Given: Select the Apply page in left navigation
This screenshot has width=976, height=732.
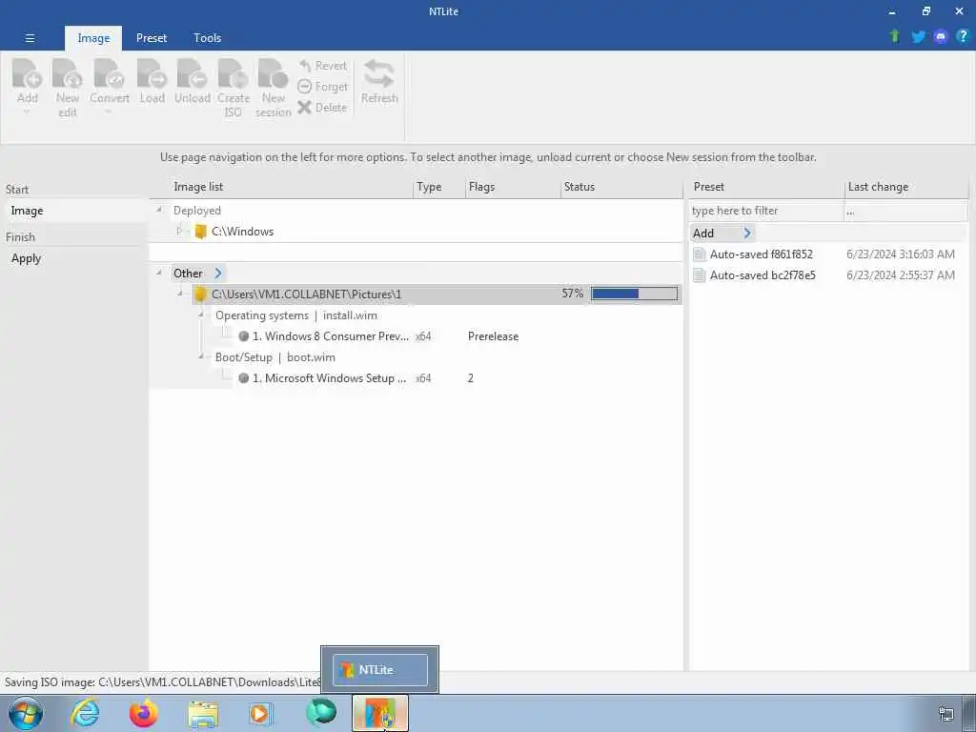Looking at the screenshot, I should 74,258.
